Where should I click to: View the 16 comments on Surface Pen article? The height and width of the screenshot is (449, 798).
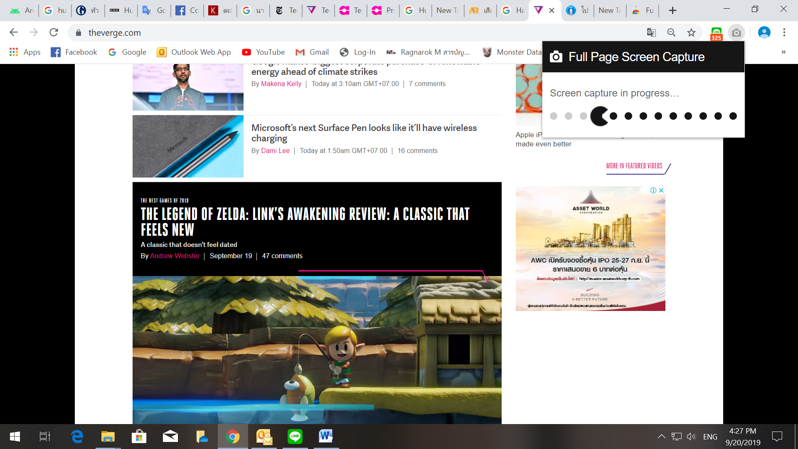tap(418, 150)
